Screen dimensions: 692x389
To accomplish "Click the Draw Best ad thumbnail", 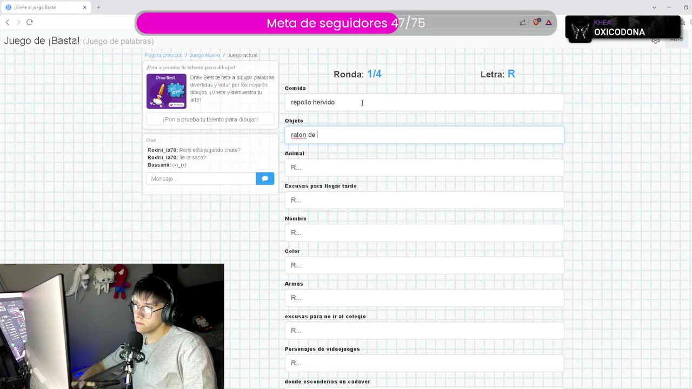I will click(167, 91).
